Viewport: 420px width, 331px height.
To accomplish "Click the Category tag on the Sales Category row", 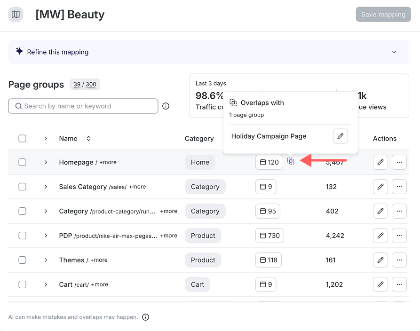I will click(x=205, y=186).
